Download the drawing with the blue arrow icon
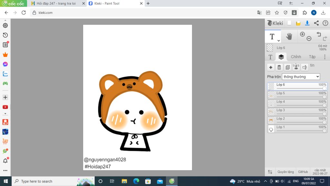330x186 pixels. pos(307,23)
